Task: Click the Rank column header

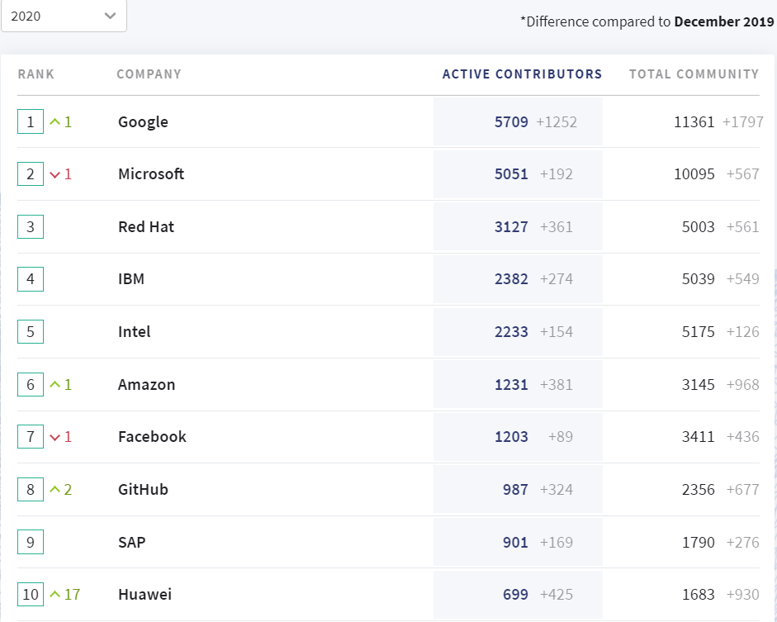Action: (x=36, y=74)
